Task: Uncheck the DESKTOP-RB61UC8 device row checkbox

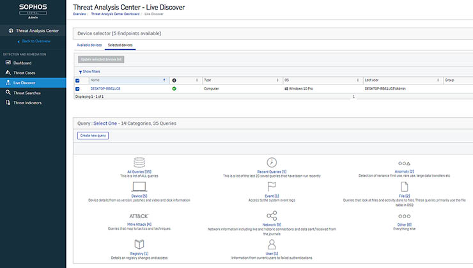Action: click(x=78, y=89)
